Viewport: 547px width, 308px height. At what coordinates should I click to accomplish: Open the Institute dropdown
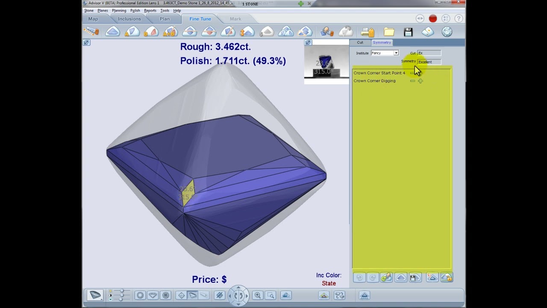point(385,53)
